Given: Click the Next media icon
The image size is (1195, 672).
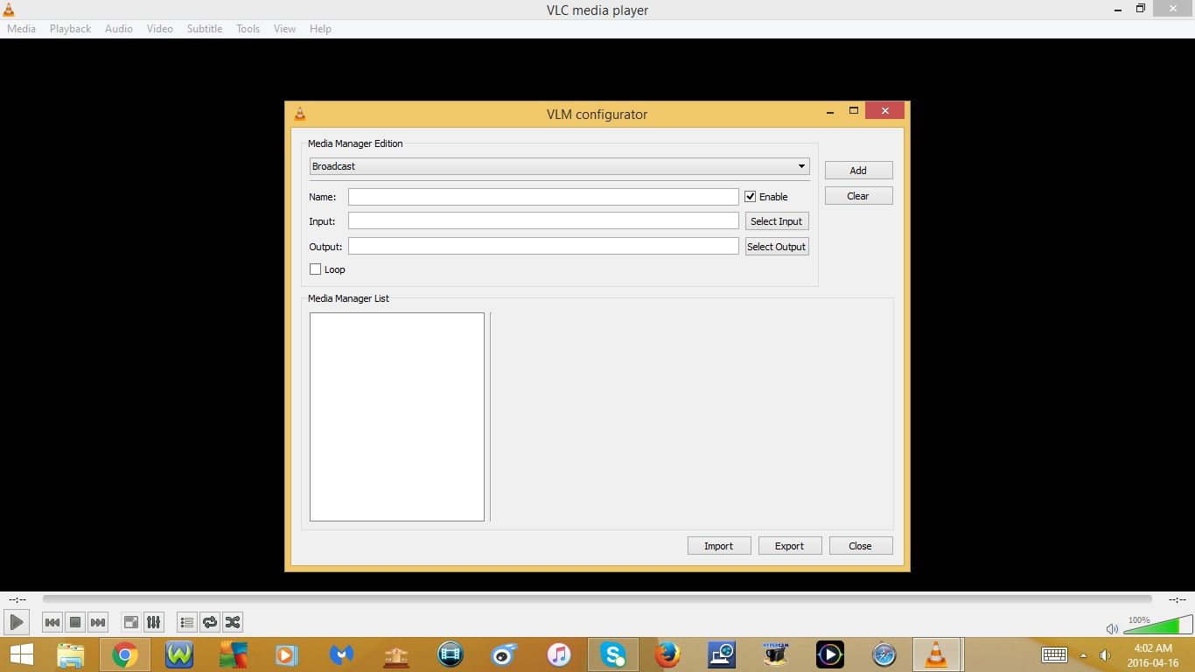Looking at the screenshot, I should (x=98, y=621).
